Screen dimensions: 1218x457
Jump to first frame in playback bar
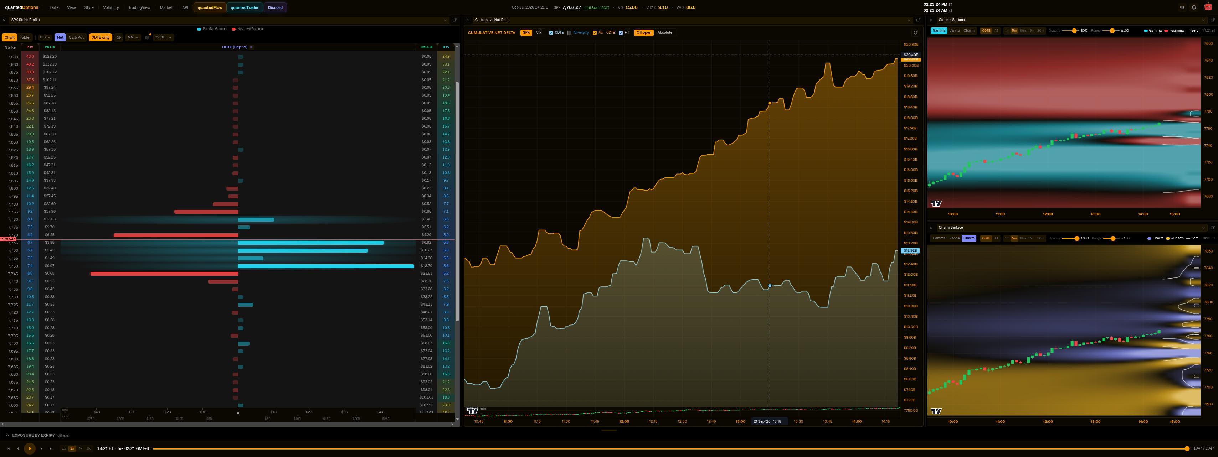(x=8, y=448)
